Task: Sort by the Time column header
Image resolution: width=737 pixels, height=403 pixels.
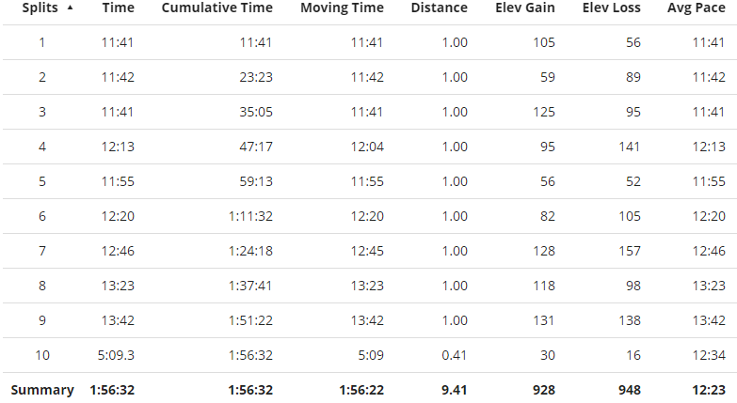Action: (118, 8)
